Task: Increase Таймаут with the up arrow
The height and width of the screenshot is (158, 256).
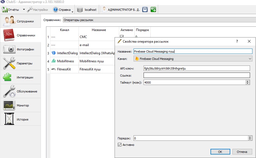Action: (248, 81)
